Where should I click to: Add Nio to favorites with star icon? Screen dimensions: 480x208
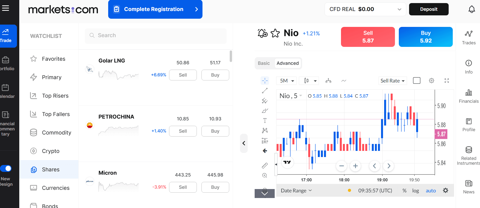pos(275,33)
